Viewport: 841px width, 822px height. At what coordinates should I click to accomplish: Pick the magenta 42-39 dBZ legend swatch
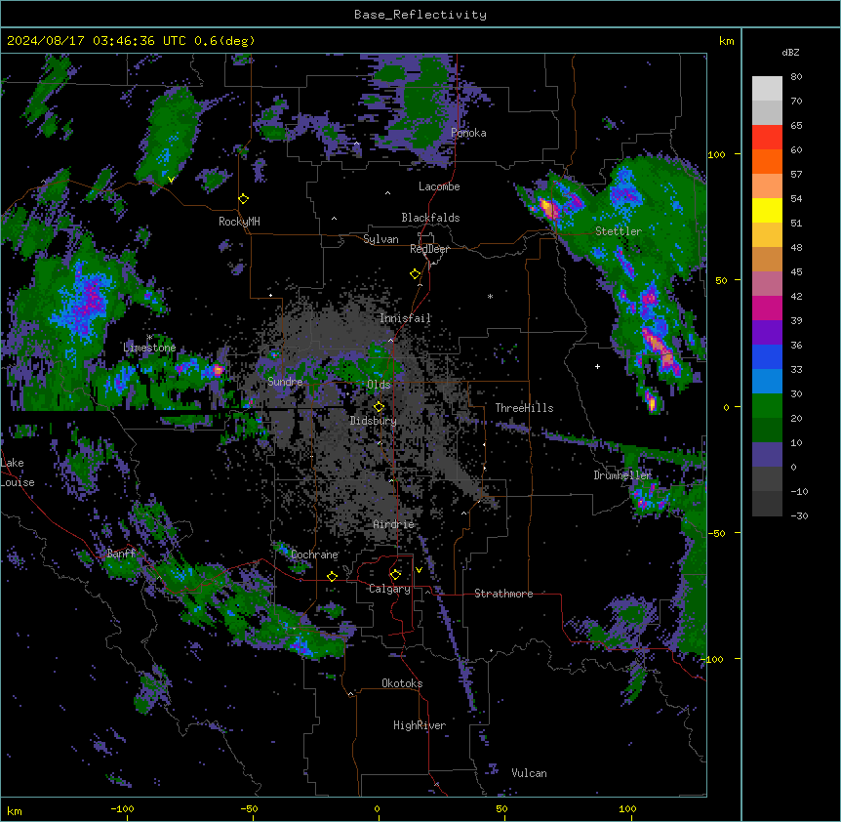[767, 308]
